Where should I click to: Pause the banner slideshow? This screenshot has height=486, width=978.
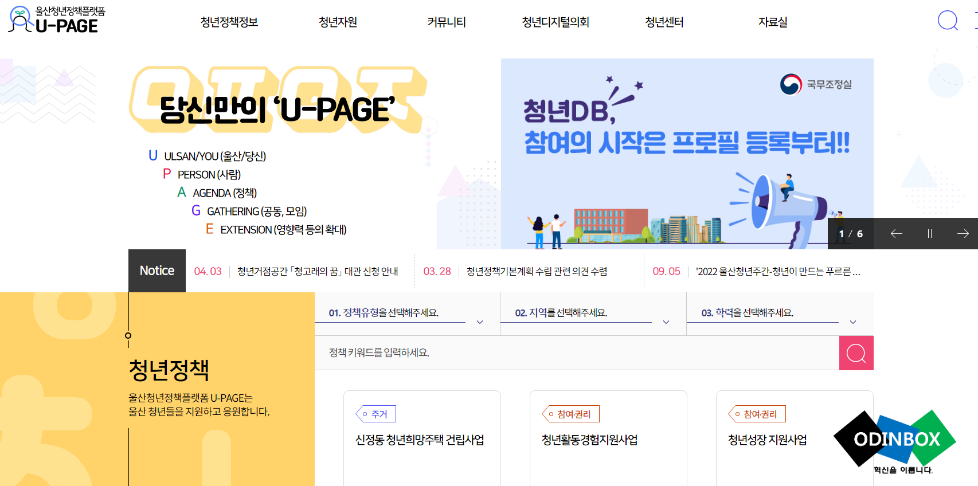click(x=930, y=233)
